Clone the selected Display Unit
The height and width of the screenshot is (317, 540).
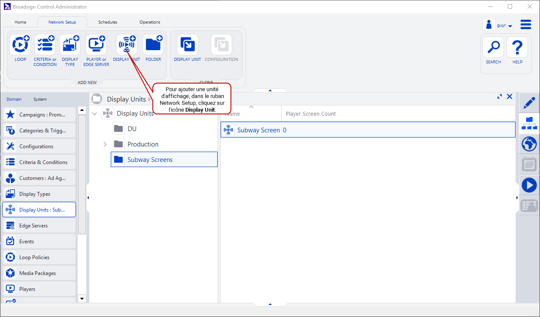point(188,45)
